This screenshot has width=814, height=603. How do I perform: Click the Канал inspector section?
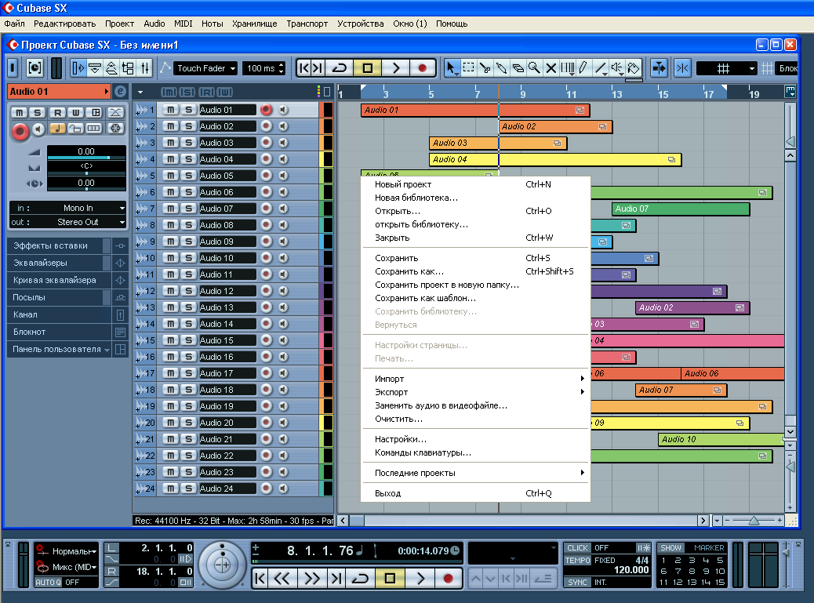coord(59,314)
